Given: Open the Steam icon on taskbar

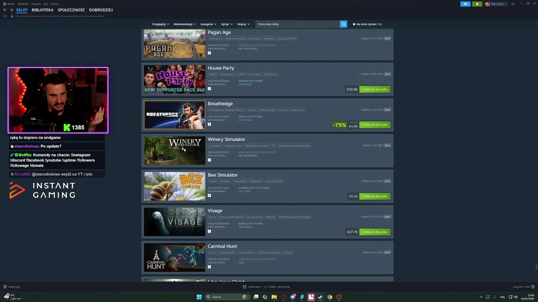Looking at the screenshot, I should click(320, 297).
